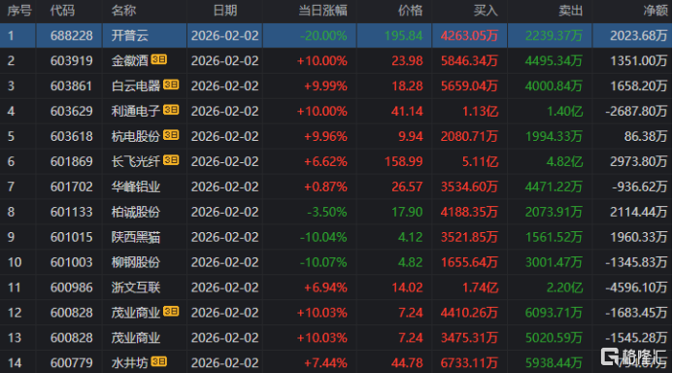Image resolution: width=673 pixels, height=373 pixels.
Task: Click net amount 2023.68万
Action: tap(639, 36)
